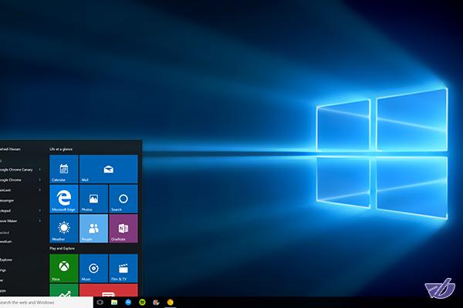
Task: Open Tweetium under recently added
Action: [6, 242]
